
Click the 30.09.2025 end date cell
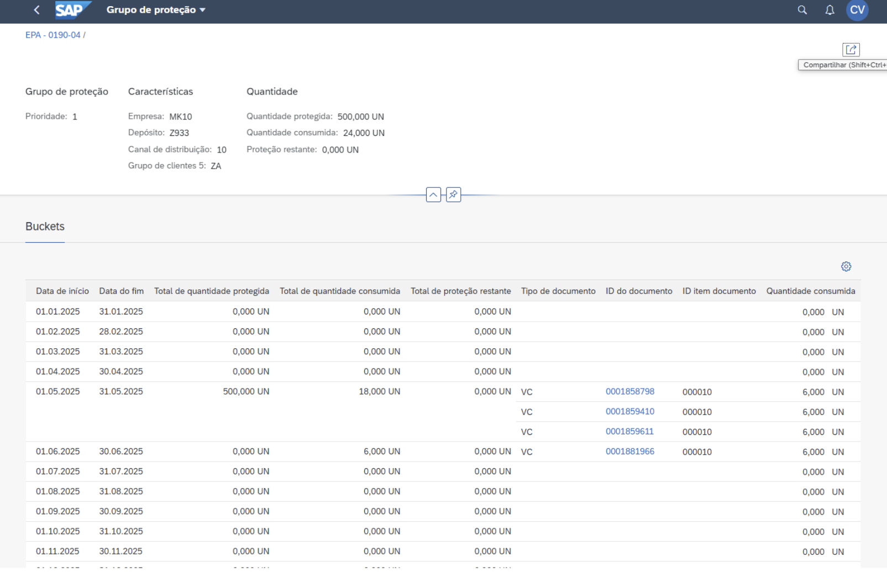[121, 511]
